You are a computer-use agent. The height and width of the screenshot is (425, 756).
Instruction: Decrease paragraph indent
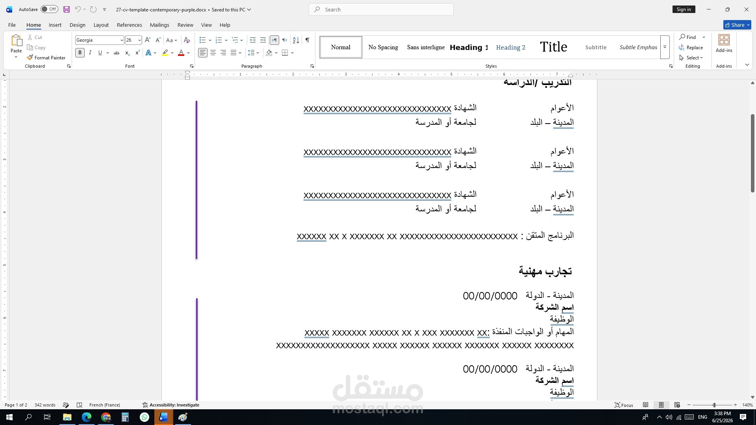tap(253, 40)
